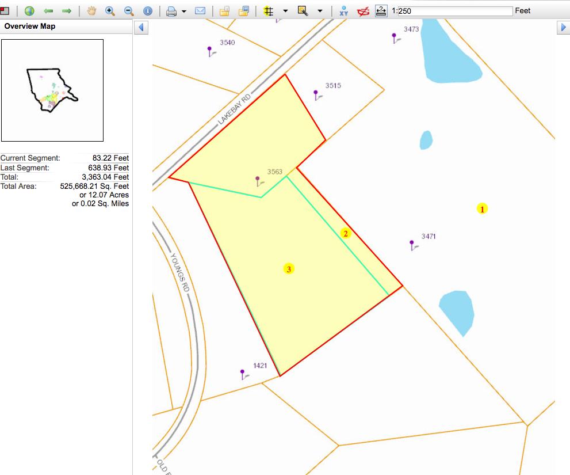Open the select tool dropdown arrow
The height and width of the screenshot is (475, 570).
[x=320, y=11]
